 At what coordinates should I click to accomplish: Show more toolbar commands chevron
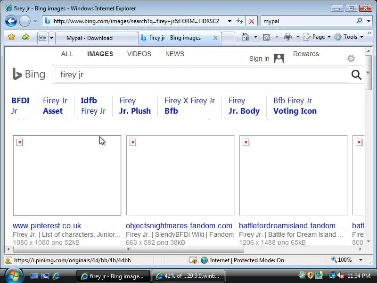[x=369, y=33]
